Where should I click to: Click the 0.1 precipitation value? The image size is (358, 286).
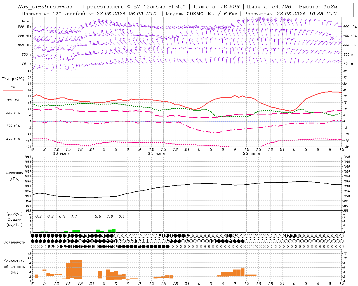pyautogui.click(x=122, y=216)
